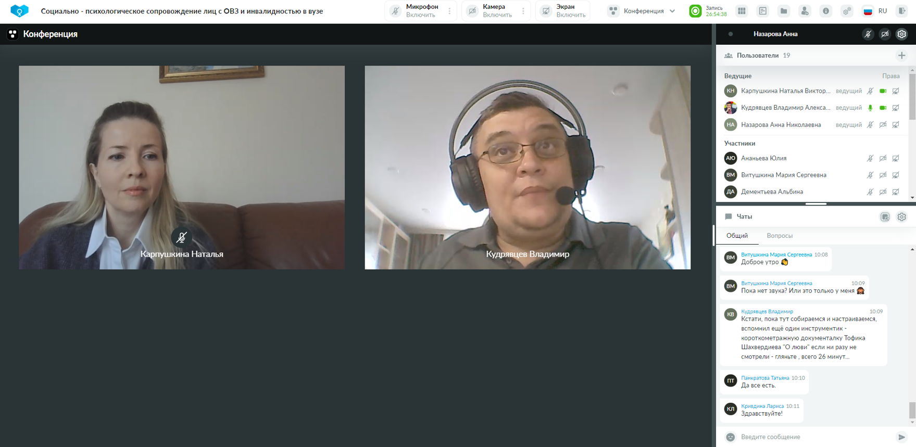916x447 pixels.
Task: Open role dropdown for Кудрявцев Владимир
Action: tap(849, 108)
